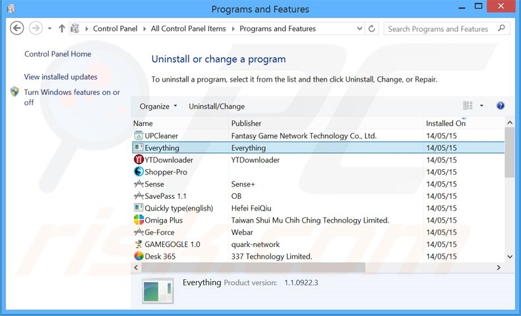Click the window title bar system icon
This screenshot has width=521, height=316.
(x=11, y=9)
